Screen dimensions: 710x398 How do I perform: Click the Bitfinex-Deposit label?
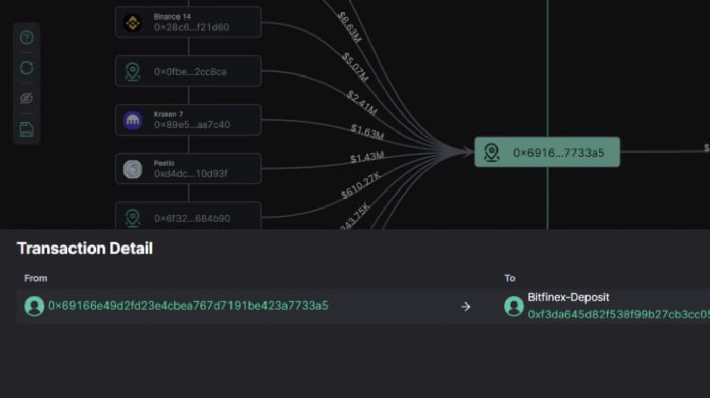(569, 297)
